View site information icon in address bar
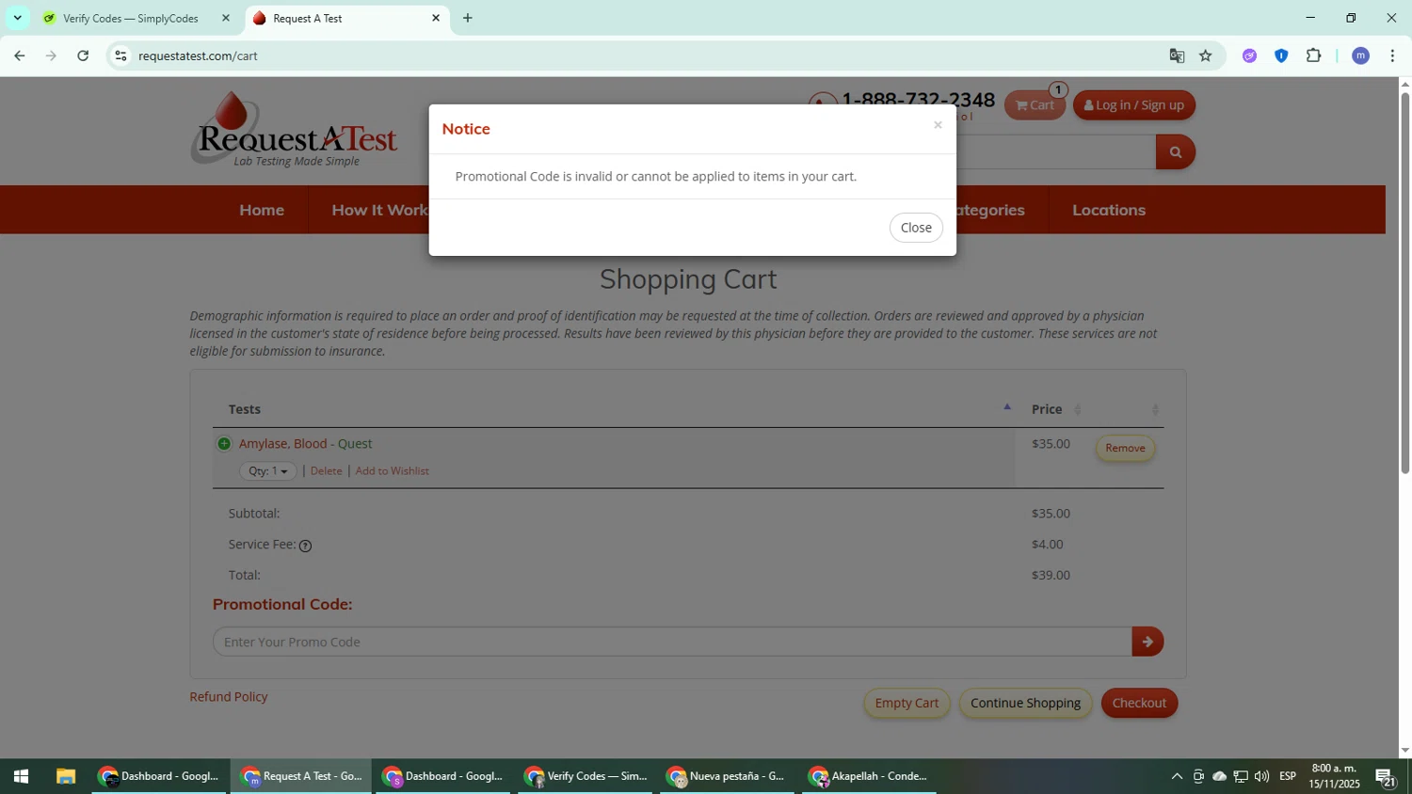 (120, 56)
